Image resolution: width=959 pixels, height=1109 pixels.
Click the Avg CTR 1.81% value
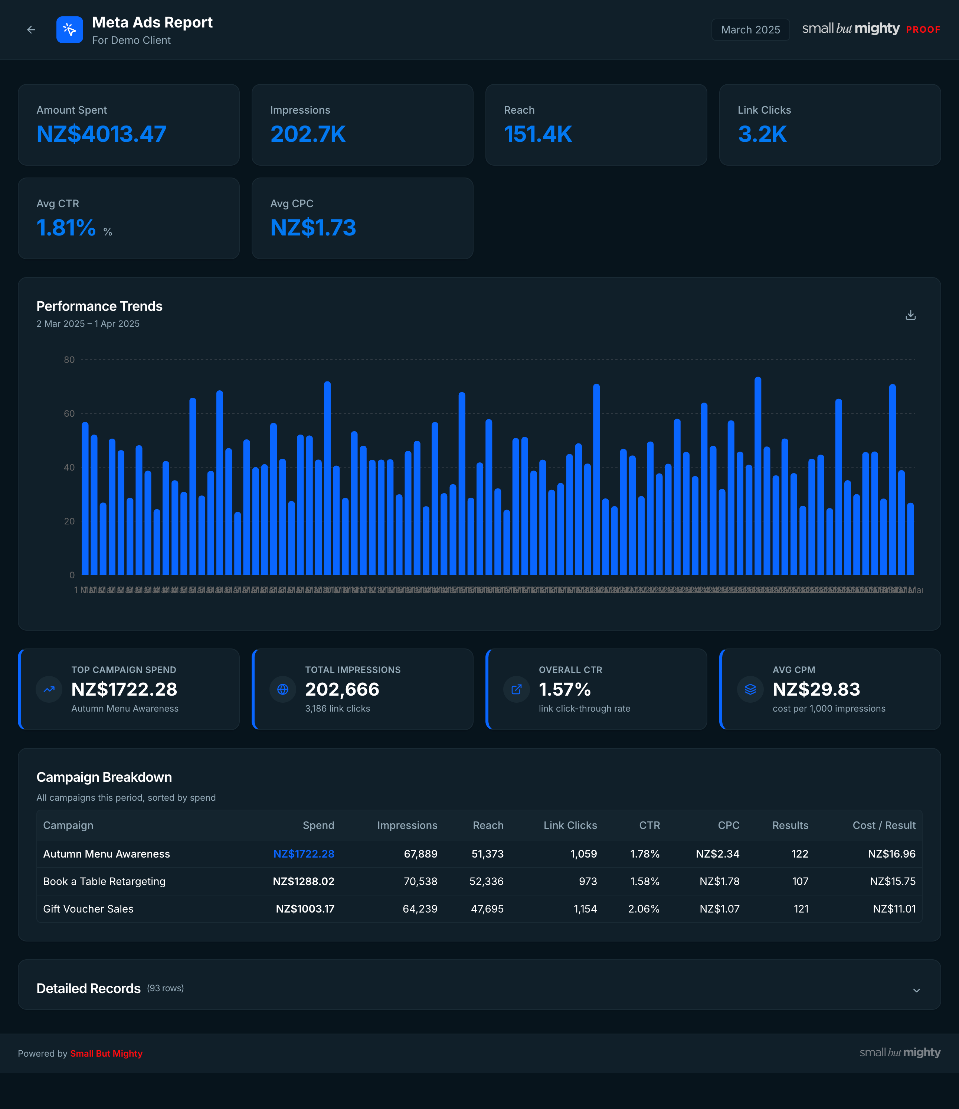[66, 228]
